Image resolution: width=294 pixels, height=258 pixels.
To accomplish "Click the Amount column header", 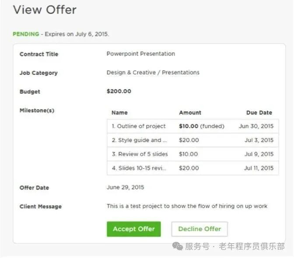I will (x=190, y=113).
